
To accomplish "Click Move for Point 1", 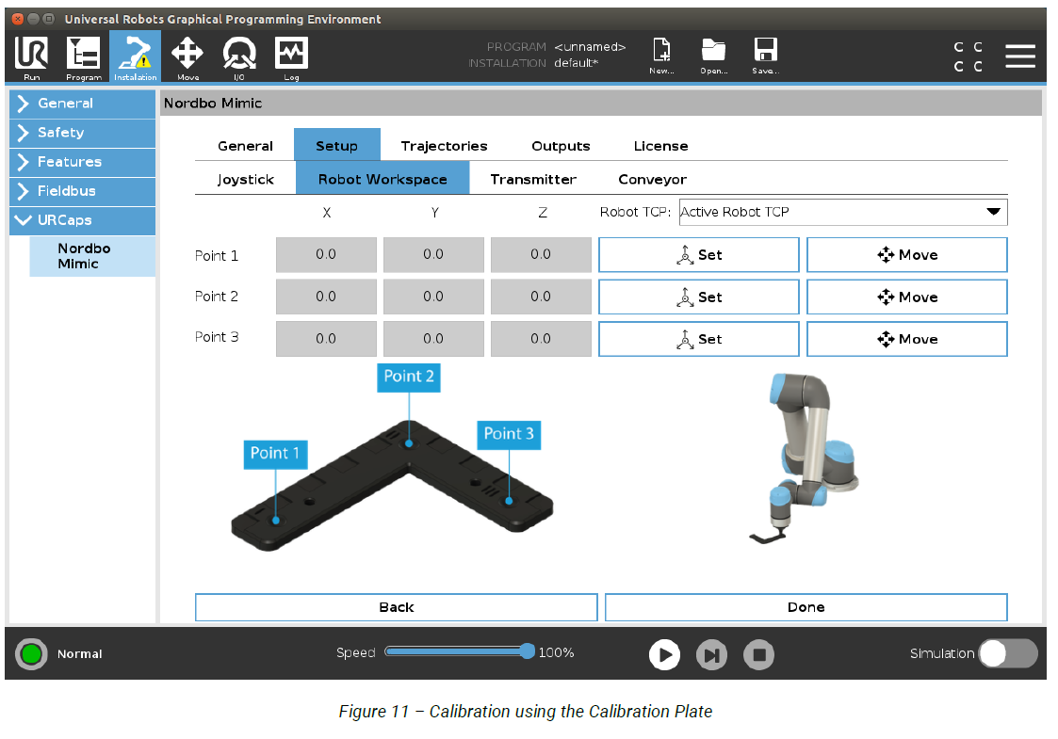I will pyautogui.click(x=907, y=255).
